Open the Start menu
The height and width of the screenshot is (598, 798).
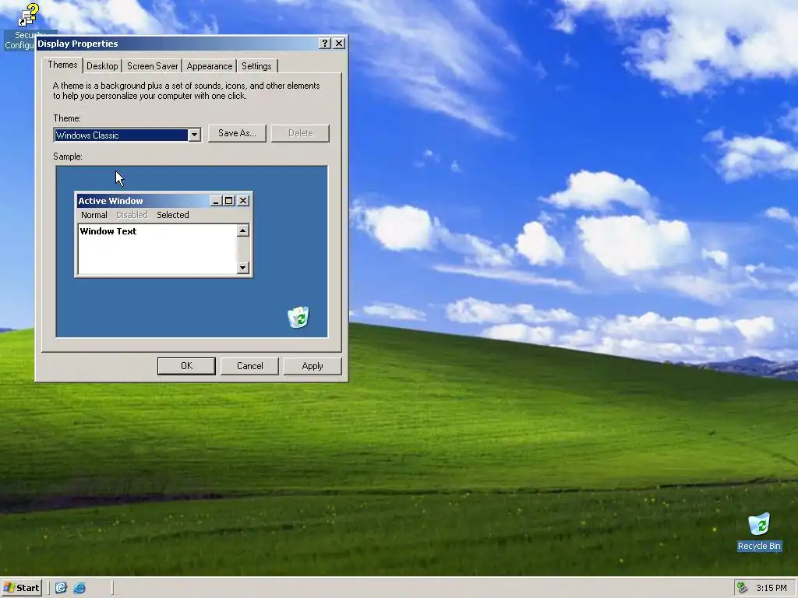coord(21,588)
